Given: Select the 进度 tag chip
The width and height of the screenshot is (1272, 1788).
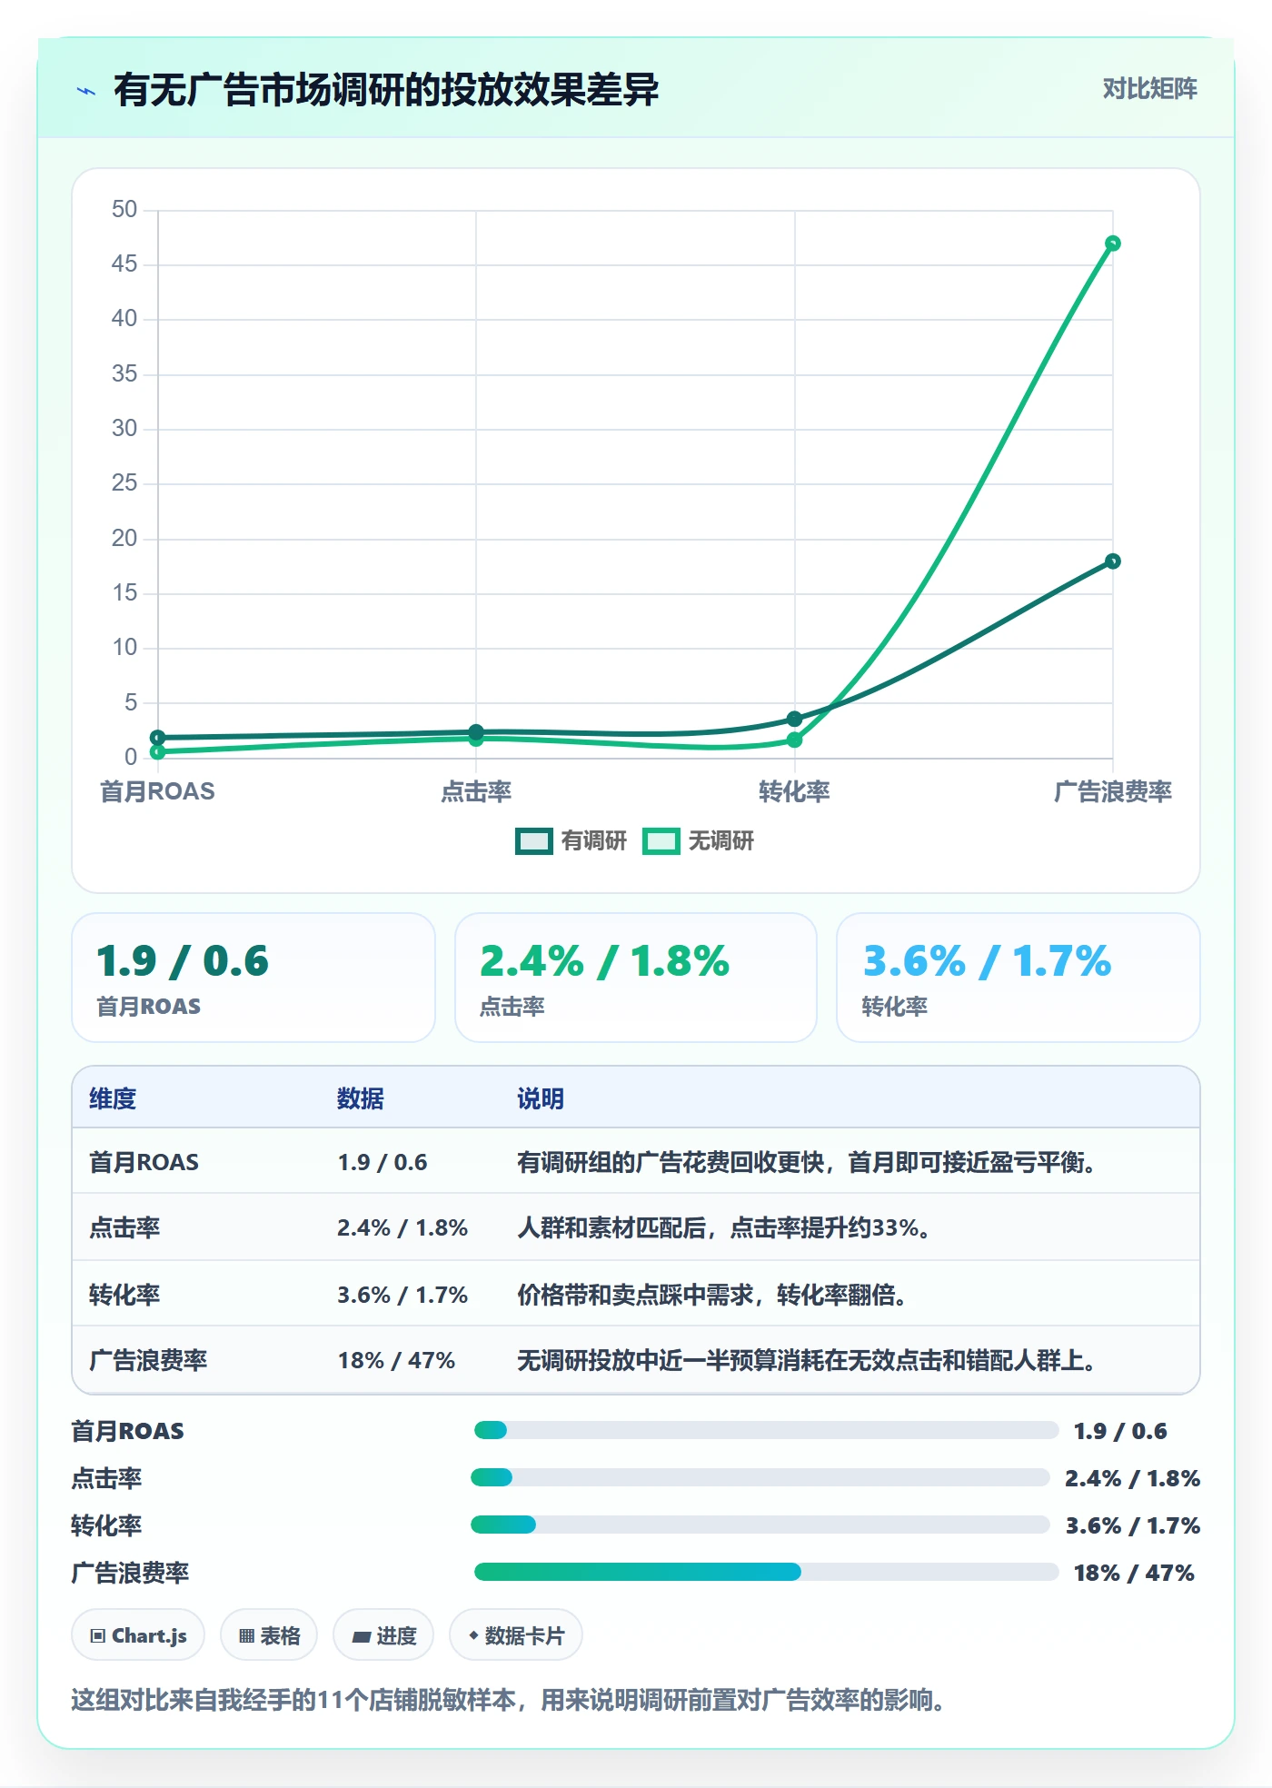Looking at the screenshot, I should coord(383,1635).
